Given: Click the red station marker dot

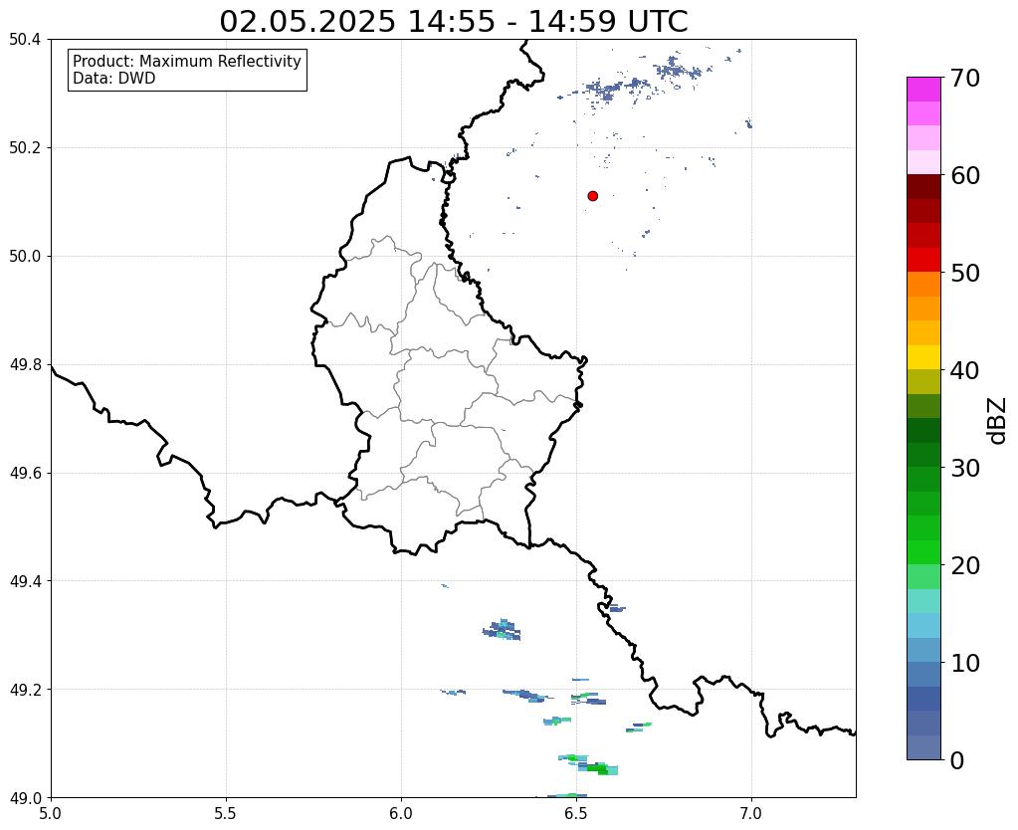Looking at the screenshot, I should [x=592, y=196].
